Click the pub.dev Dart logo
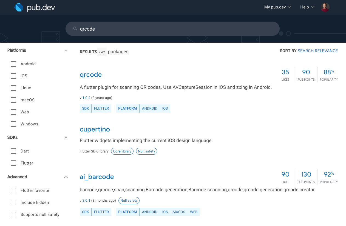Viewport: 346px width, 226px height. point(19,7)
